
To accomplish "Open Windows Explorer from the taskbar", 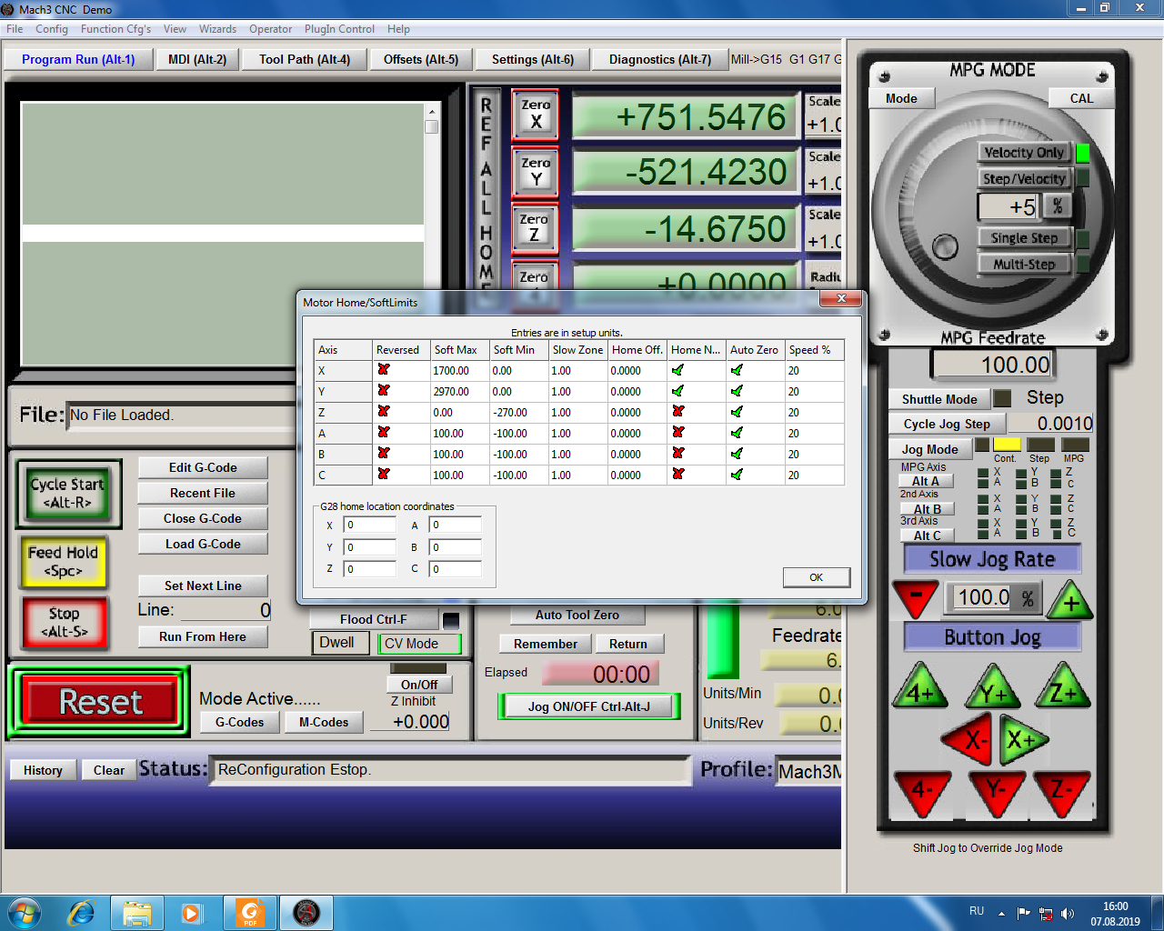I will click(136, 913).
